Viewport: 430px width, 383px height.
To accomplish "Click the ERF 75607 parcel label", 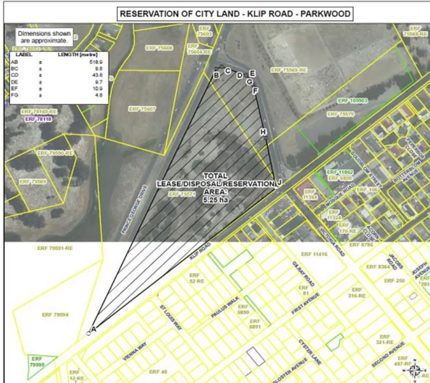I will [142, 109].
